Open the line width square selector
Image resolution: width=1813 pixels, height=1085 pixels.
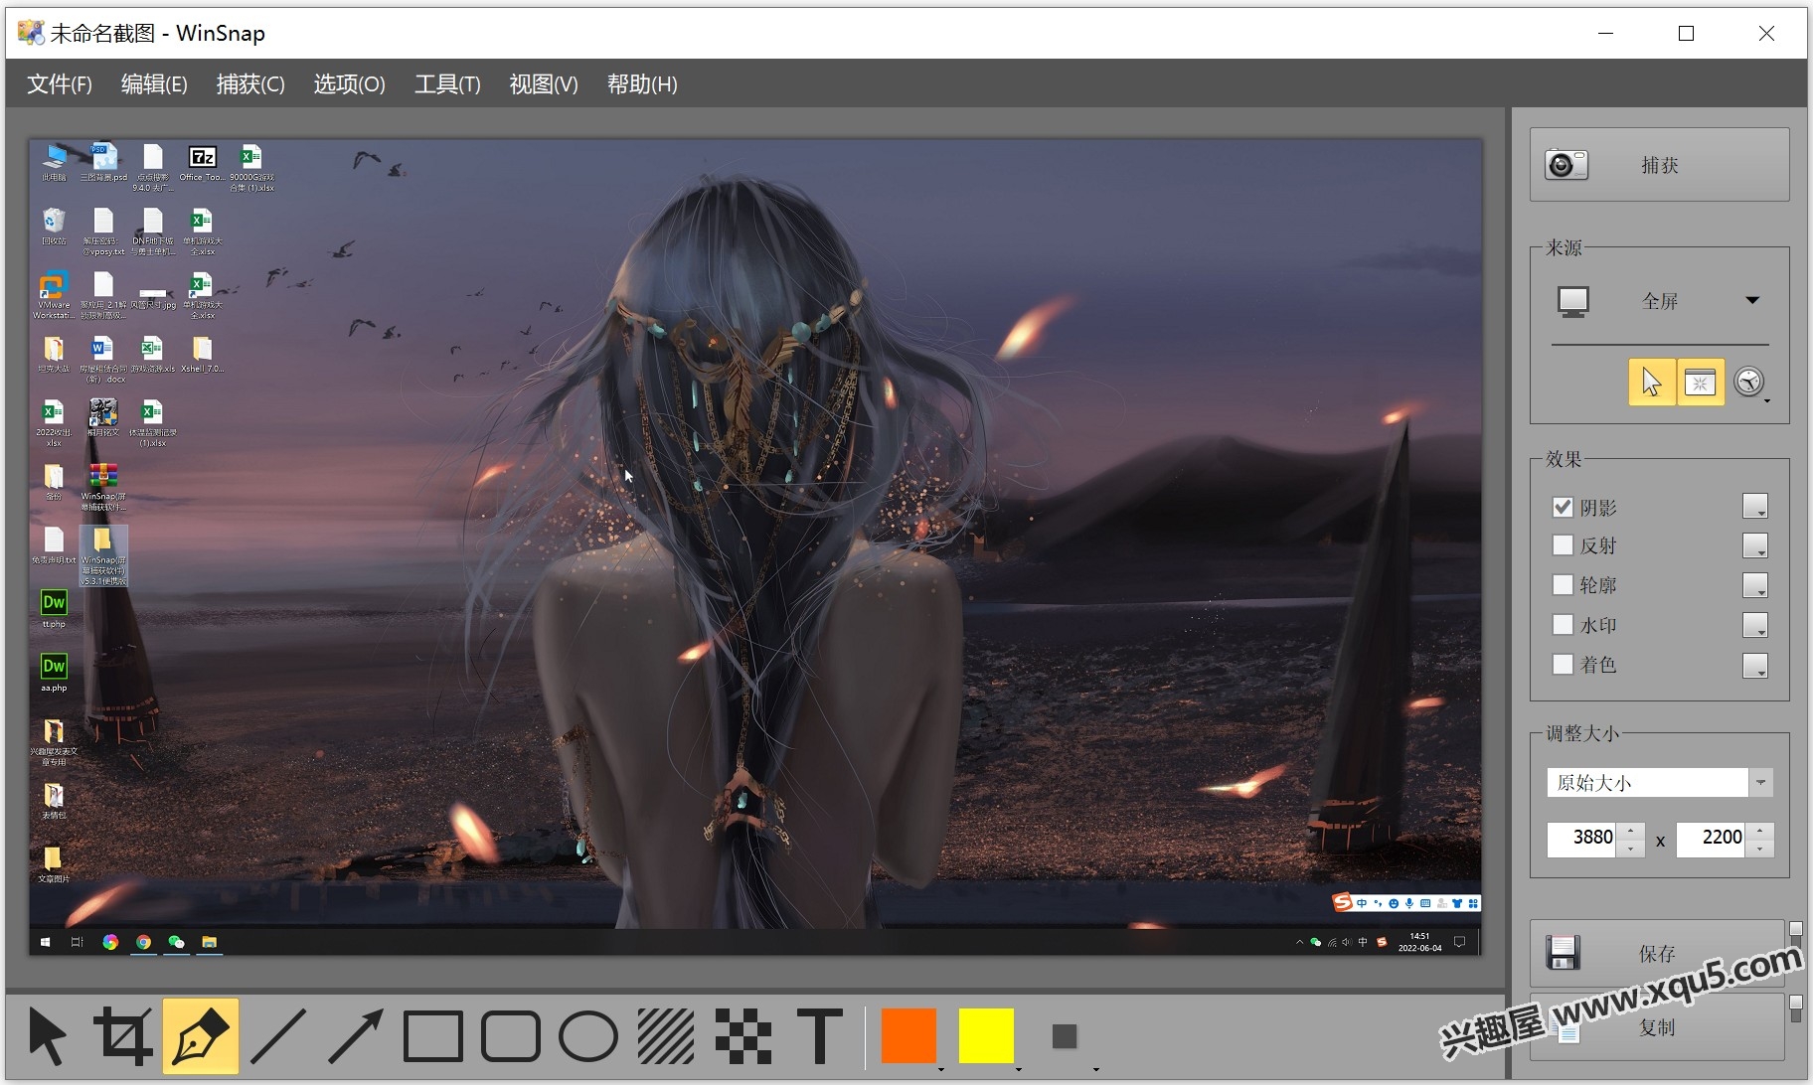[x=1065, y=1036]
